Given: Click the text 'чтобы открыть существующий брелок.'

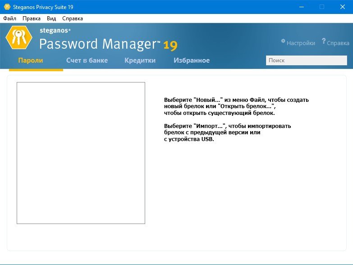Looking at the screenshot, I should (x=219, y=113).
